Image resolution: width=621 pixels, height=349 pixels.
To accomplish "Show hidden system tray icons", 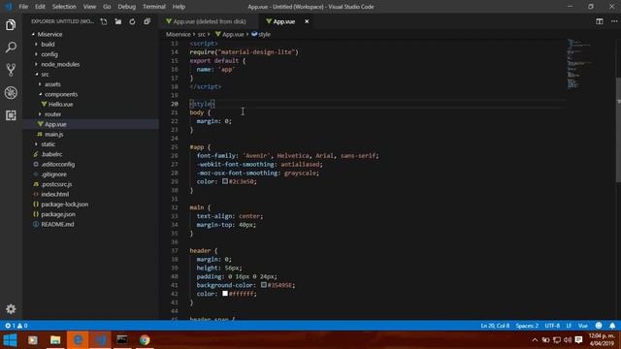I will pos(535,340).
